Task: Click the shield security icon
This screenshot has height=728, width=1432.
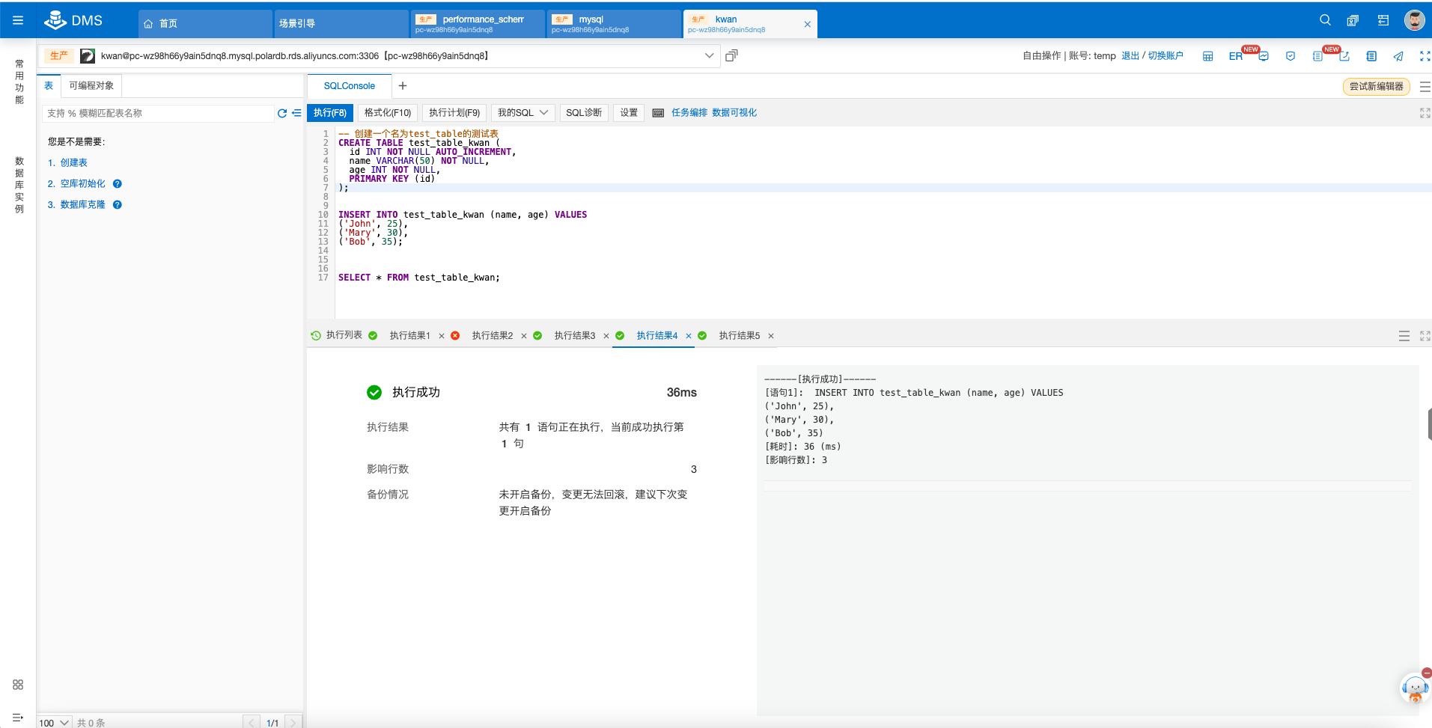Action: (1291, 56)
